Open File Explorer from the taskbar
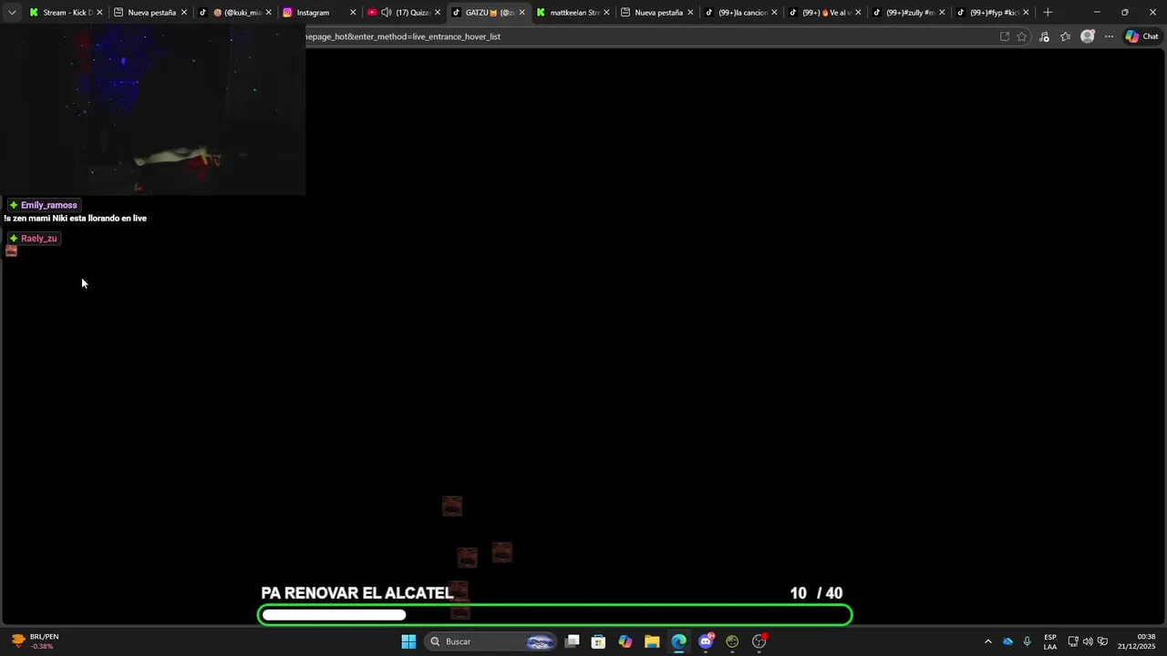1167x656 pixels. click(x=652, y=641)
